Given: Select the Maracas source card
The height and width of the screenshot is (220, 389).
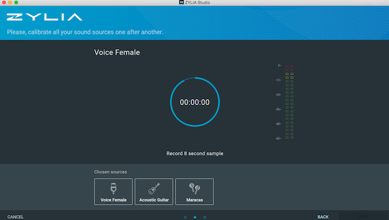Looking at the screenshot, I should tap(194, 191).
